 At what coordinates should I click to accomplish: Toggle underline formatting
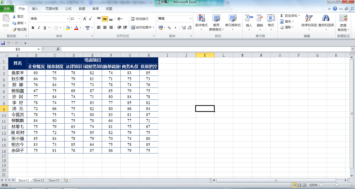(x=45, y=28)
